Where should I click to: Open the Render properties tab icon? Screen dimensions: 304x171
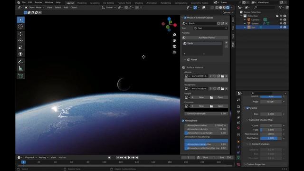pos(238,107)
